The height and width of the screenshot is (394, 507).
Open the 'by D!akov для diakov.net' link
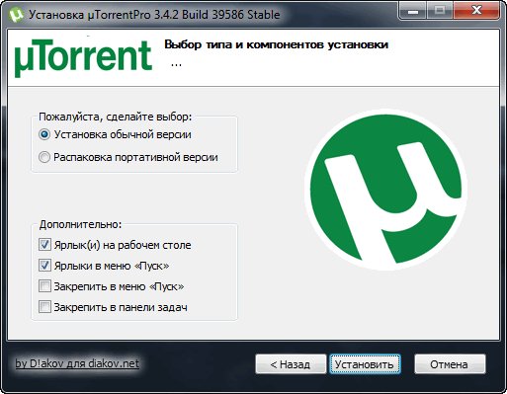[x=77, y=363]
